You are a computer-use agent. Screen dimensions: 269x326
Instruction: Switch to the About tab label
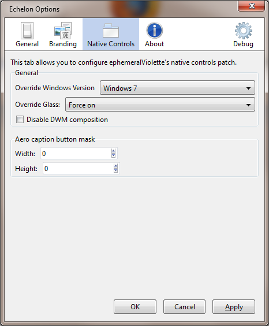click(x=155, y=44)
